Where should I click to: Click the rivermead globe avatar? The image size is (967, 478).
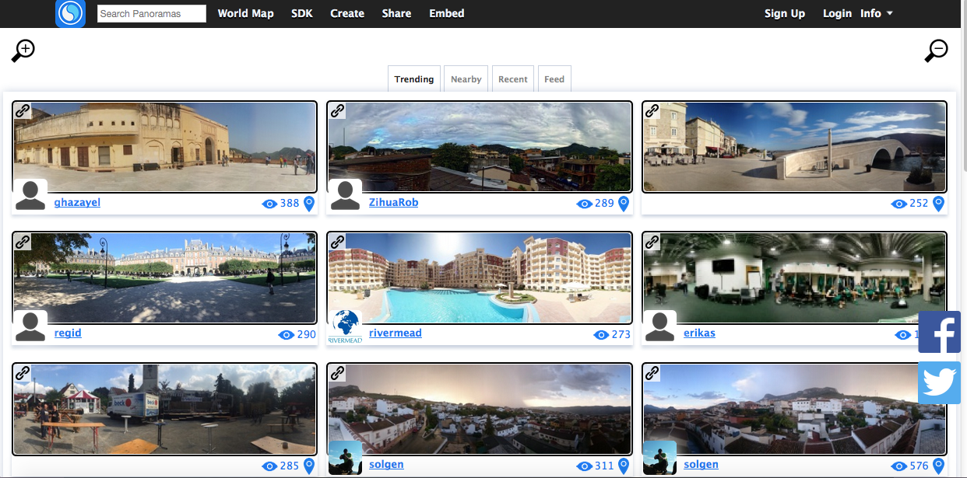(x=344, y=326)
